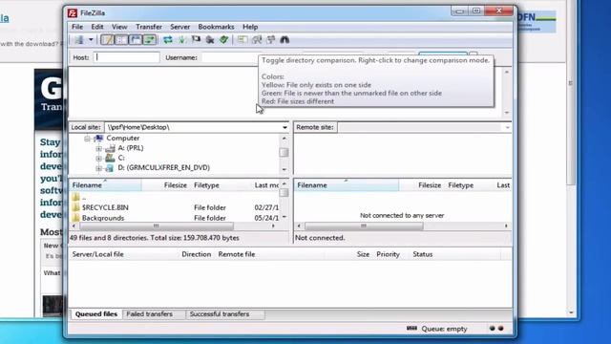Select Computer in local tree
Screen dimensions: 611x344
pyautogui.click(x=123, y=138)
